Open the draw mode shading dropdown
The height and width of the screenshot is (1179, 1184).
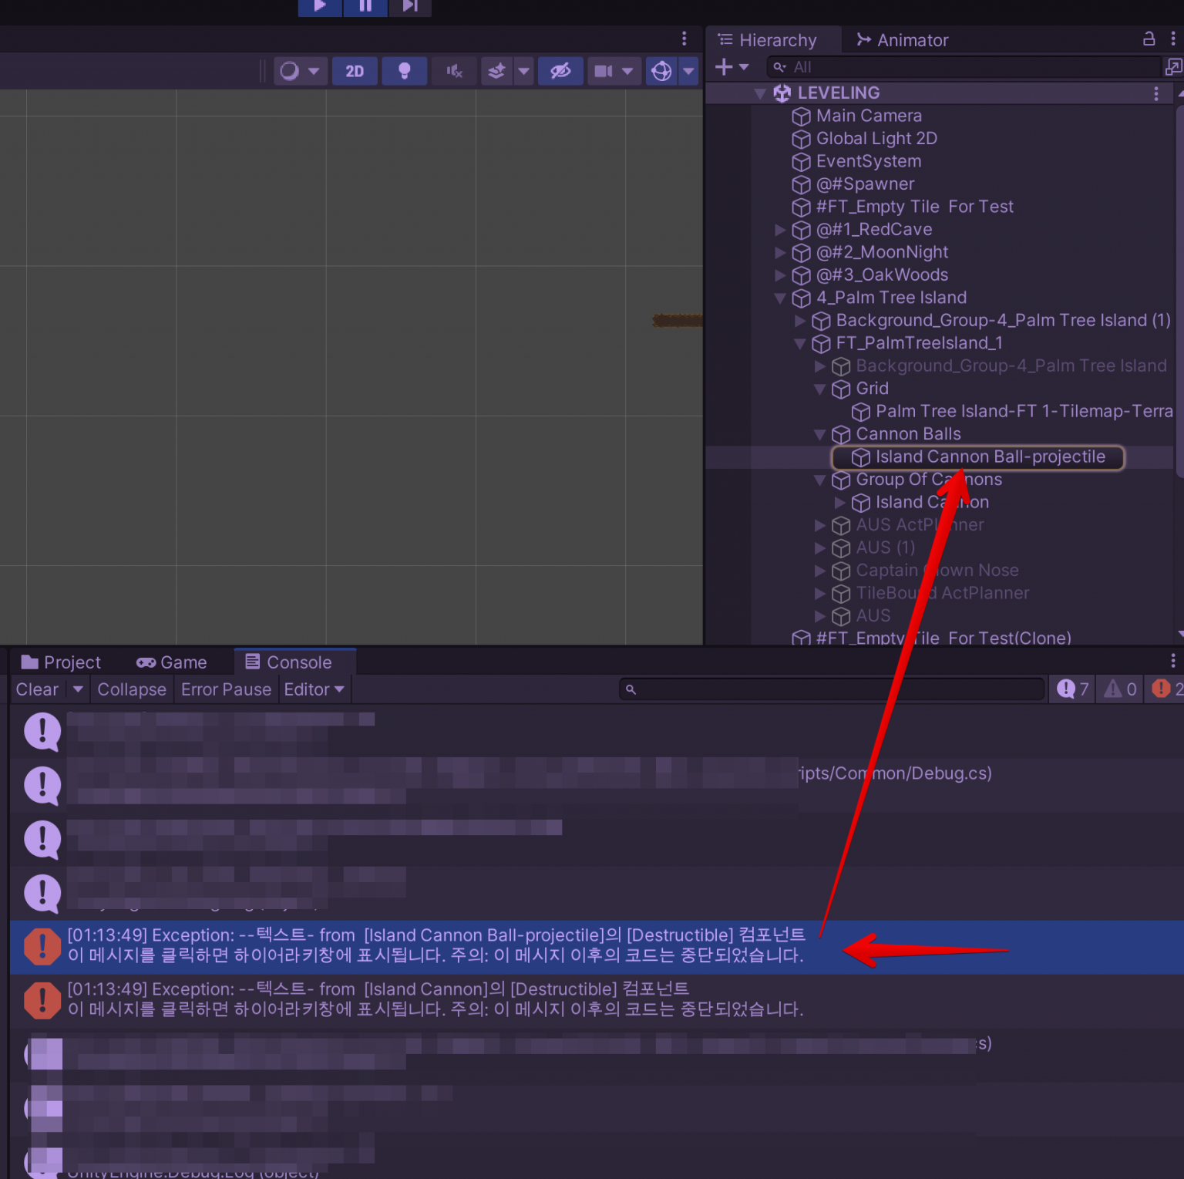300,72
